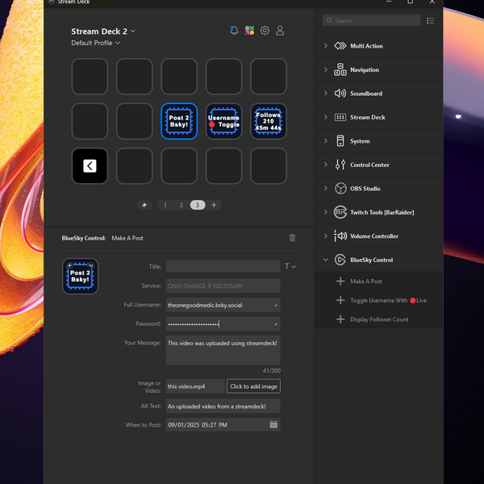Viewport: 484px width, 484px height.
Task: Click the Multi Action category icon
Action: point(340,46)
